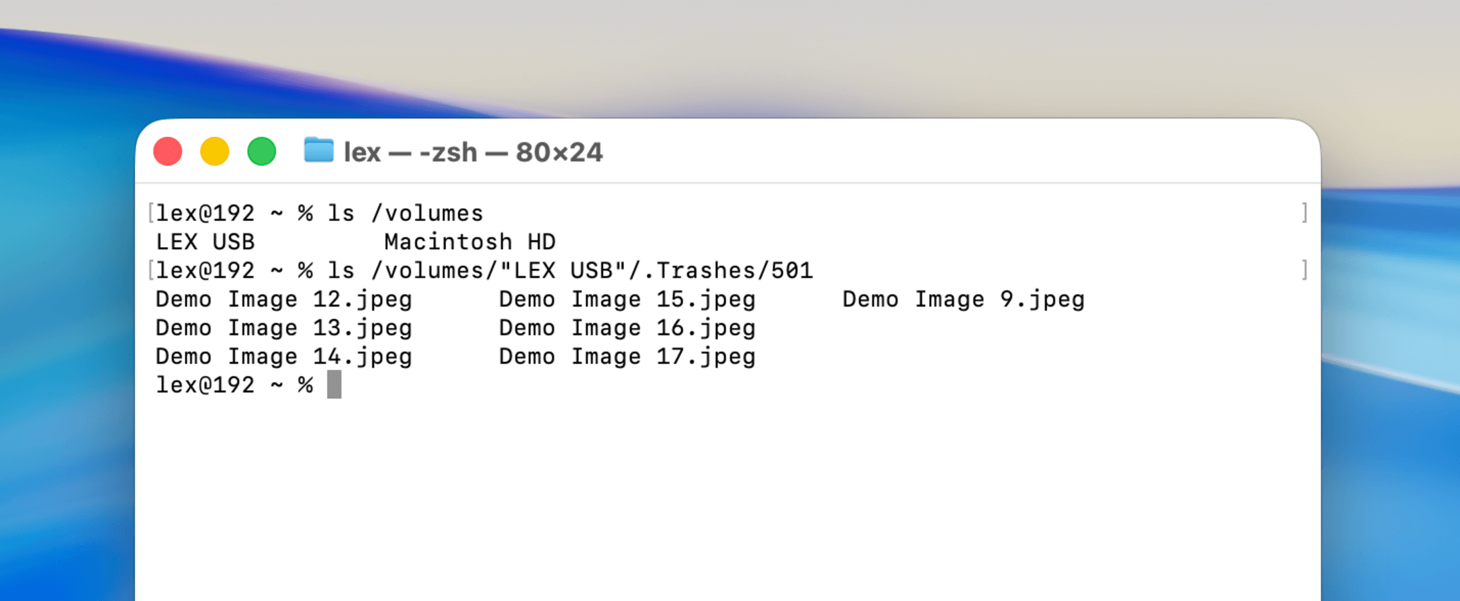Place cursor at the active shell prompt
1460x601 pixels.
click(234, 385)
